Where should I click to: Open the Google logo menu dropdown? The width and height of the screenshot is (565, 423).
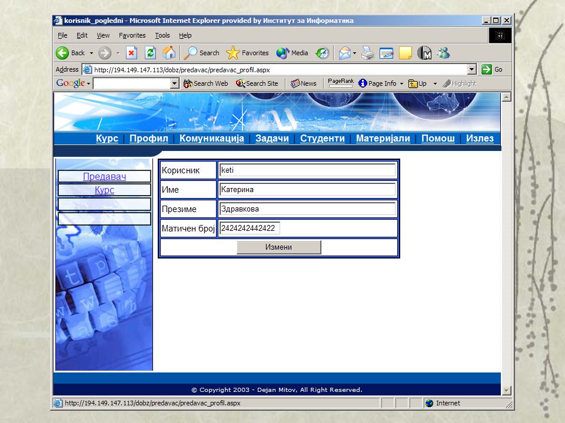tap(88, 83)
